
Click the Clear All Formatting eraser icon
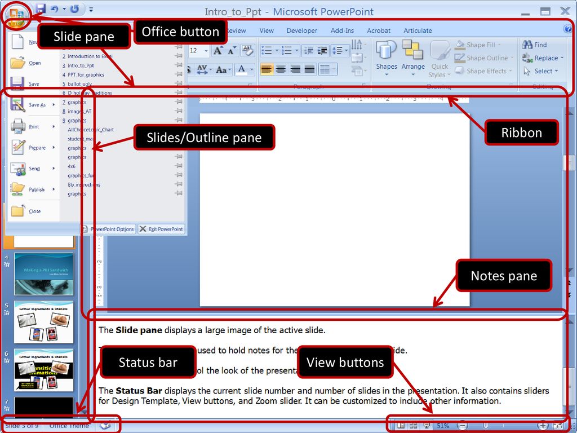pos(248,50)
